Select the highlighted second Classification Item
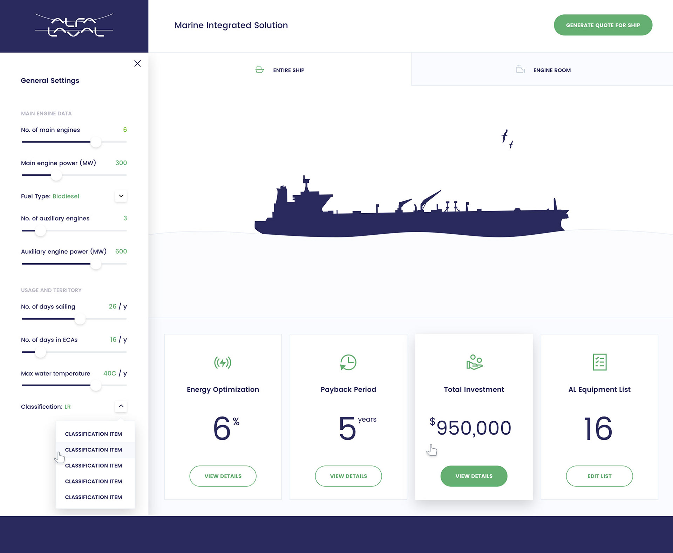This screenshot has width=673, height=553. tap(95, 450)
